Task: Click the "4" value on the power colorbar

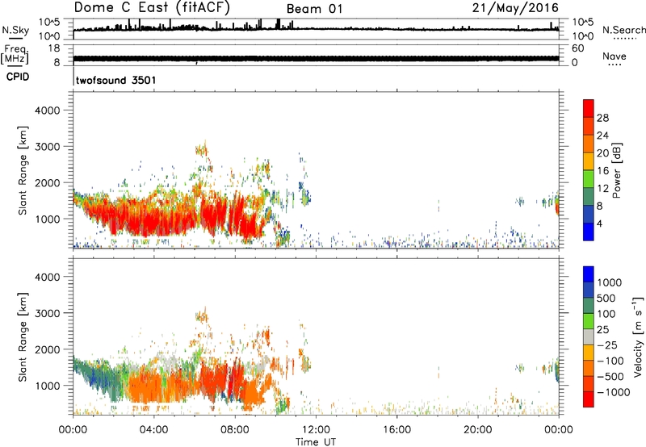Action: click(599, 223)
